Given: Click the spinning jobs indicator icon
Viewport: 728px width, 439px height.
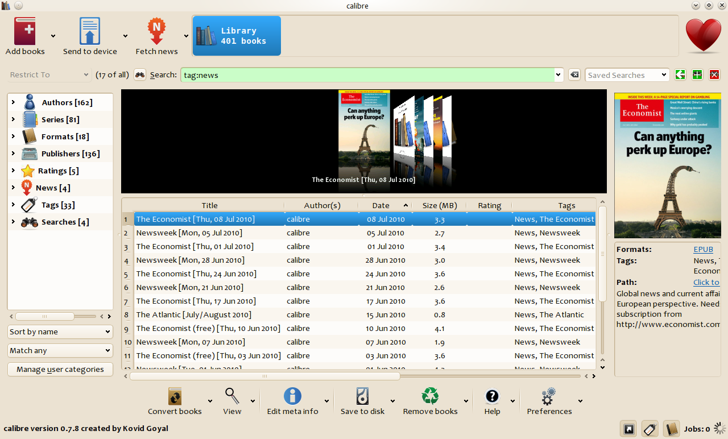Looking at the screenshot, I should tap(720, 429).
